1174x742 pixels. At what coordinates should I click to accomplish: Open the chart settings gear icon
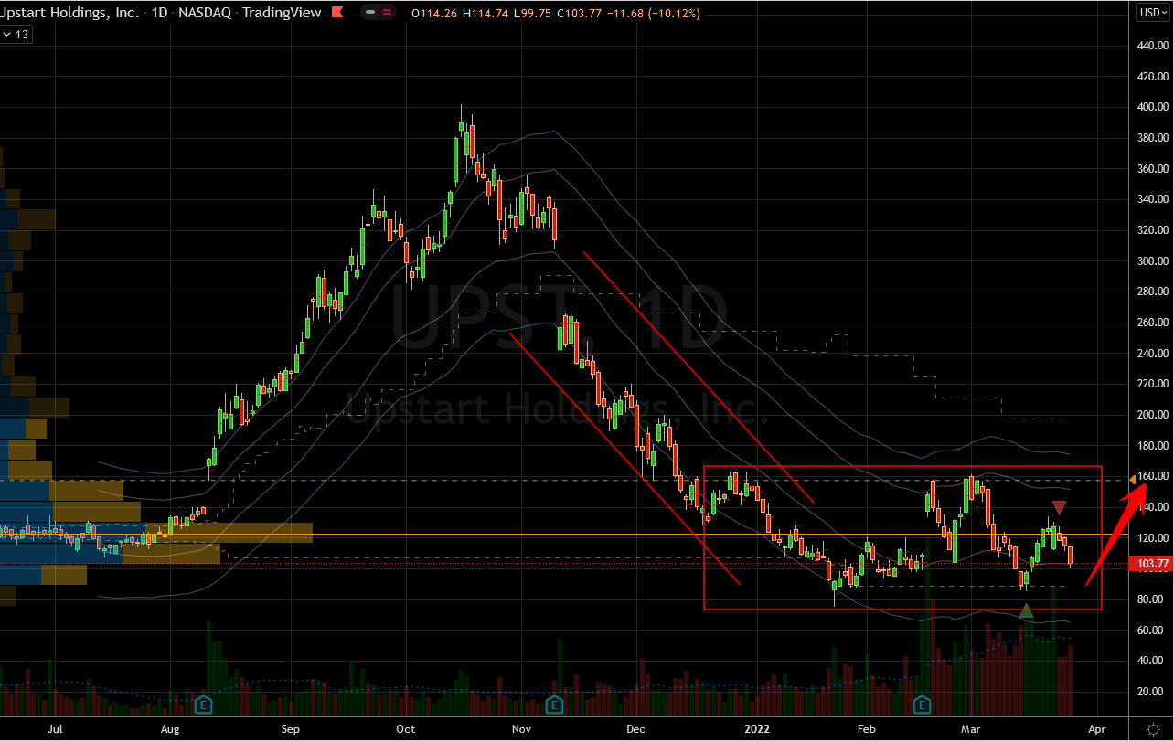pyautogui.click(x=1154, y=729)
